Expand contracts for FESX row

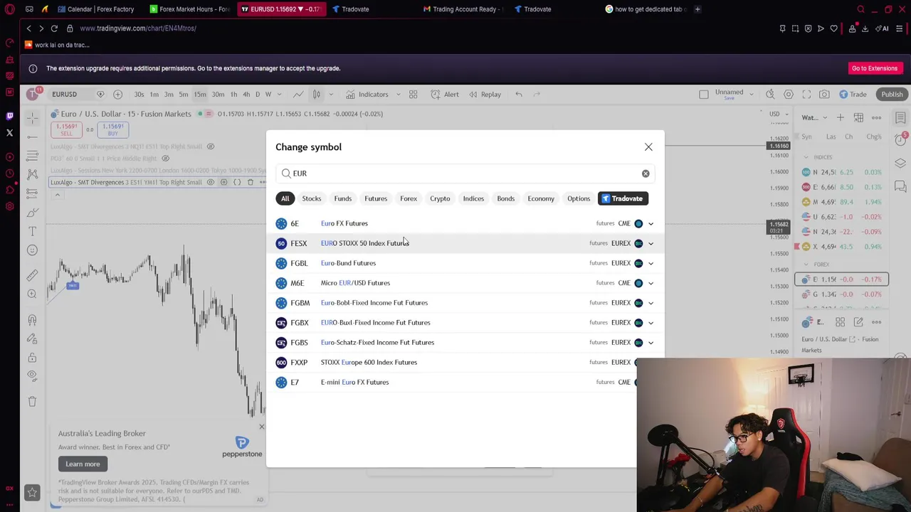click(x=651, y=243)
